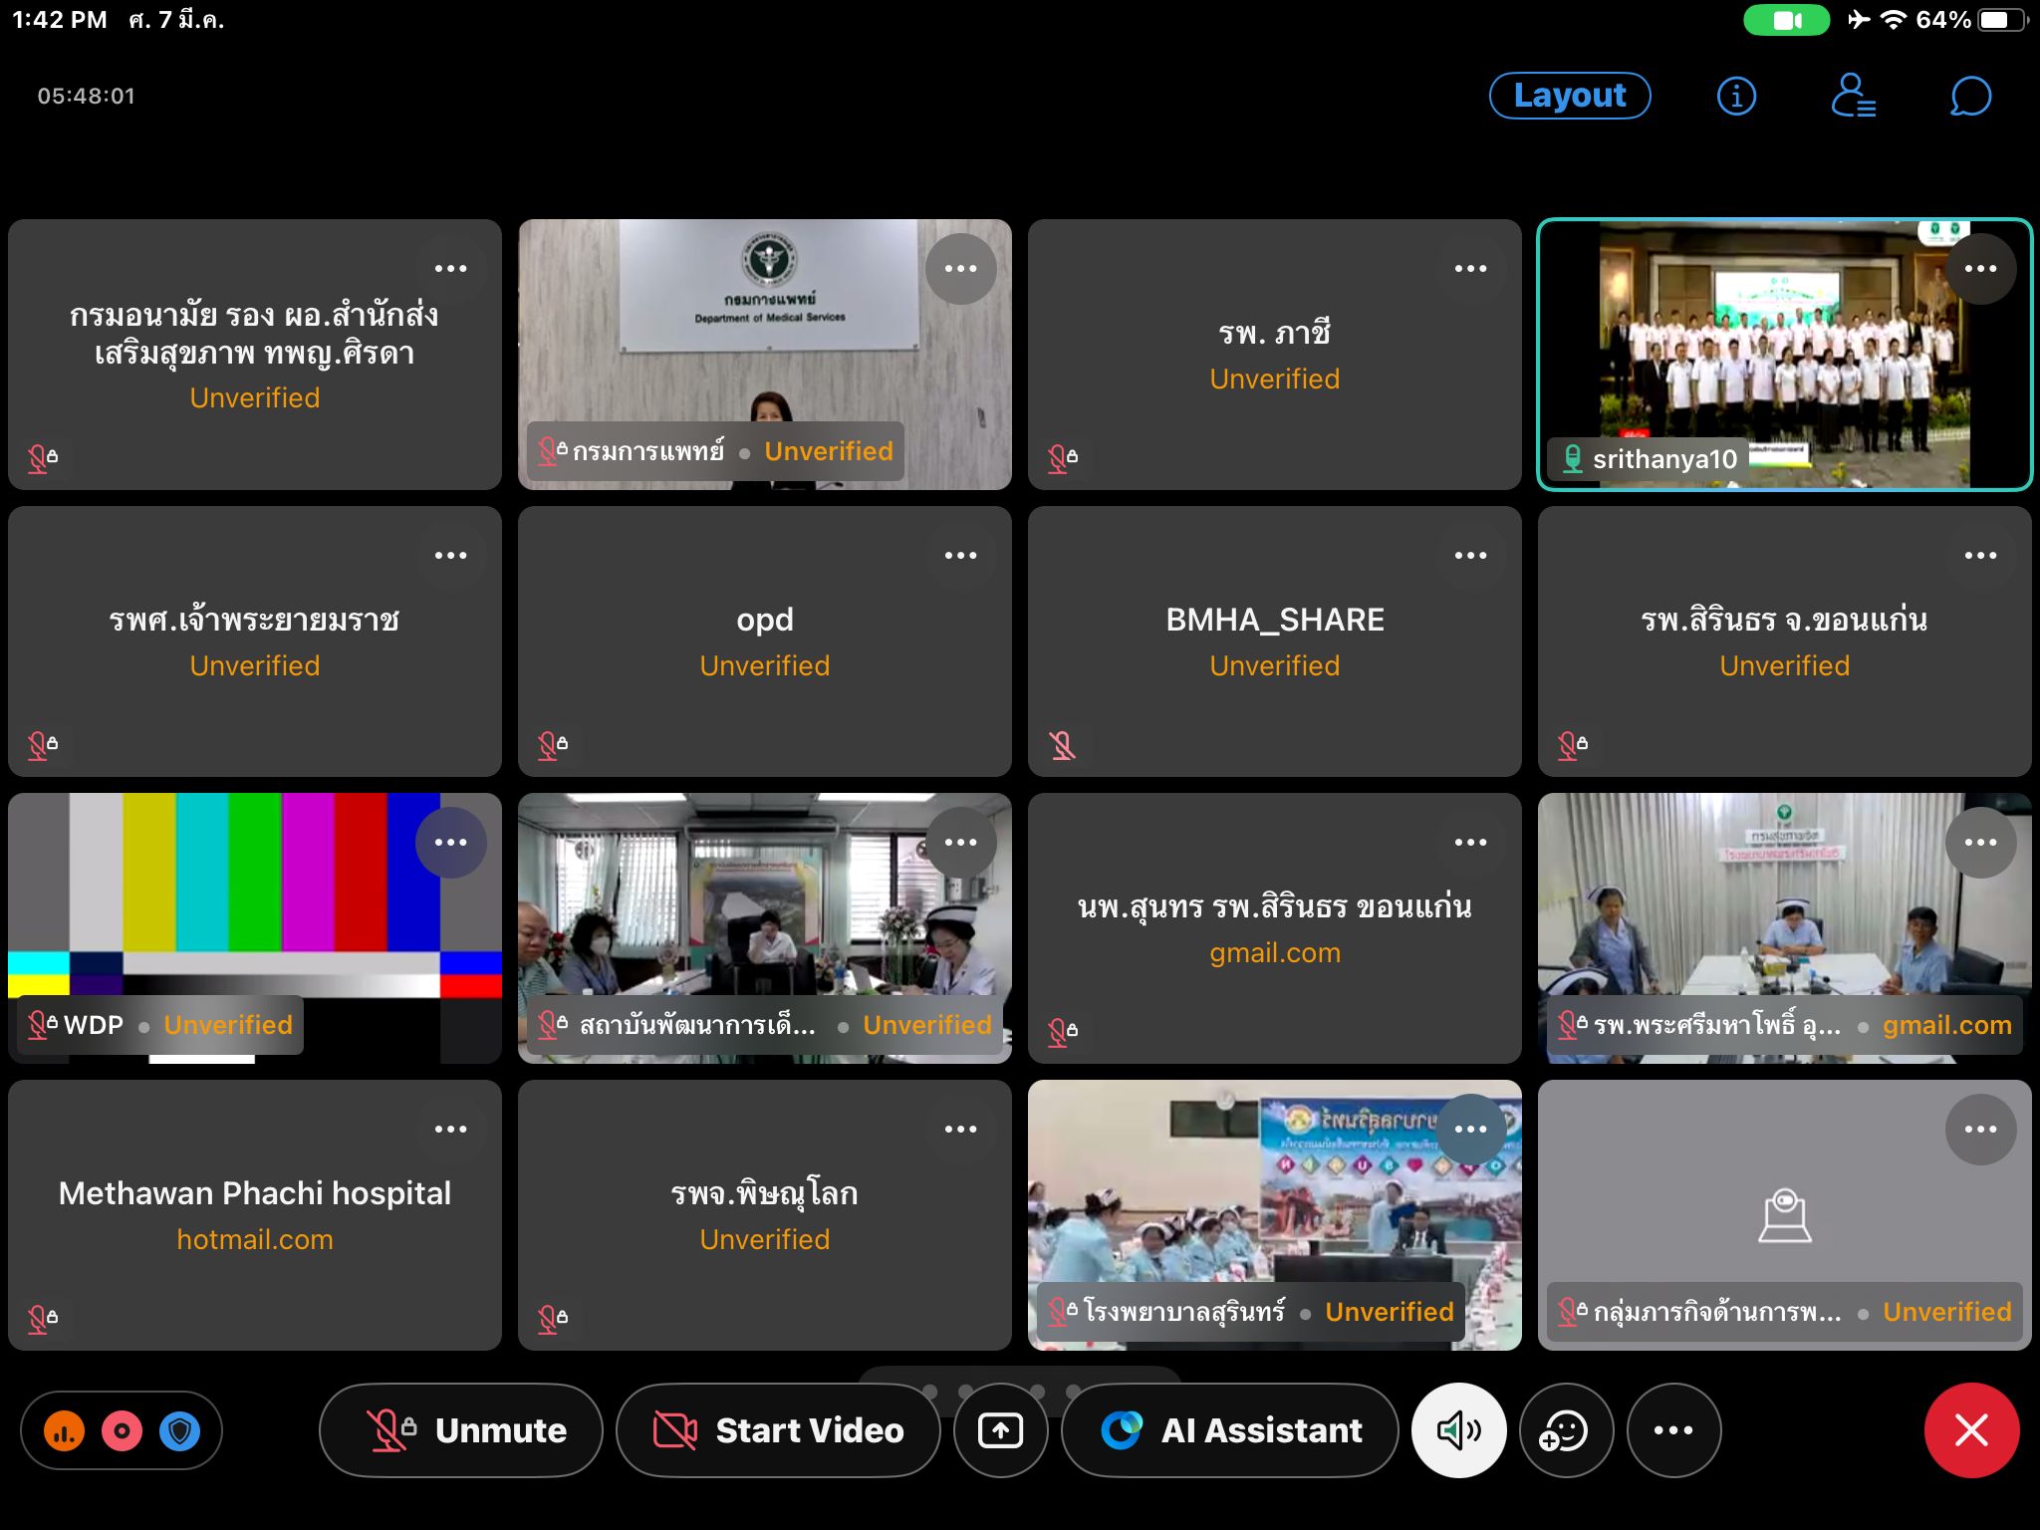The image size is (2040, 1530).
Task: Tap the share content icon
Action: click(x=1000, y=1430)
